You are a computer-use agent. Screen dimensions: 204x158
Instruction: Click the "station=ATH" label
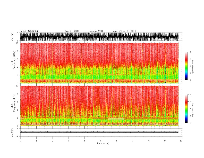96,31
